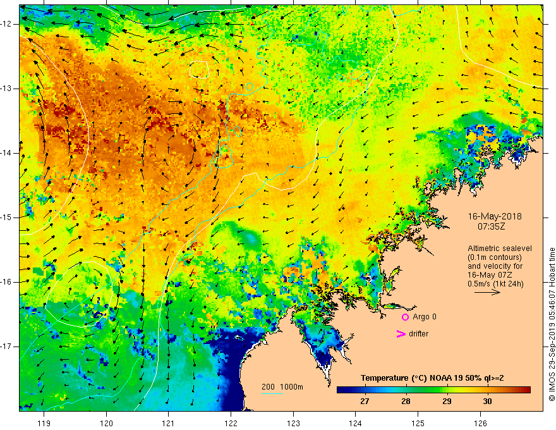556x430 pixels.
Task: Click the 'Altimetric sealevel' legend text
Action: [x=500, y=249]
